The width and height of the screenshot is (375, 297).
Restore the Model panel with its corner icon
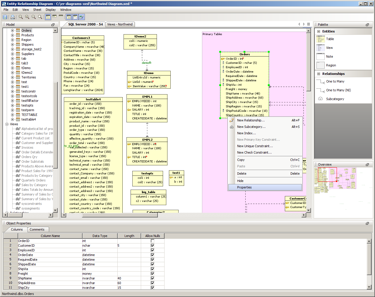click(x=53, y=25)
